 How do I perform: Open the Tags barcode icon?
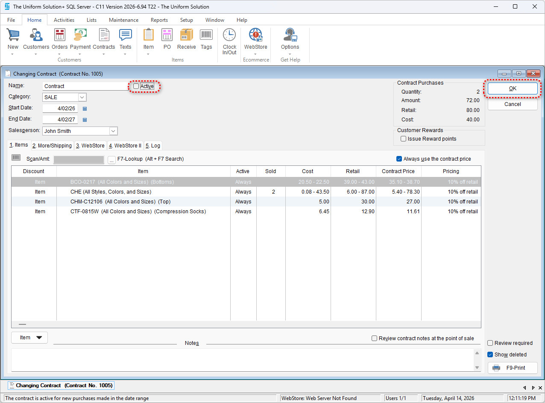tap(206, 35)
